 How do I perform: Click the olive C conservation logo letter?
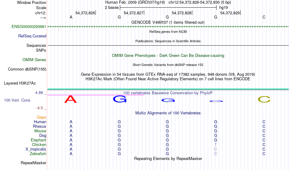point(264,99)
